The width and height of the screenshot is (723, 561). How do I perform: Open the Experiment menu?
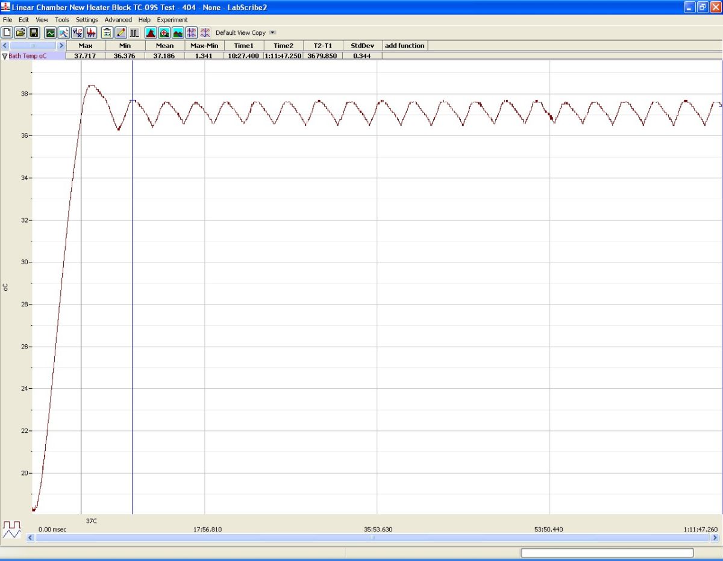click(172, 20)
